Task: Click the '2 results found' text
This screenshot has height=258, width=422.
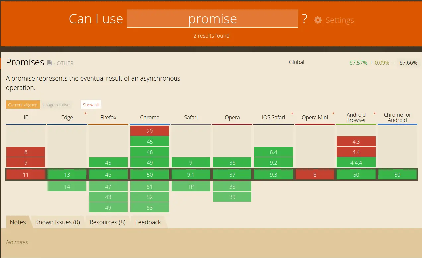Action: pos(211,36)
